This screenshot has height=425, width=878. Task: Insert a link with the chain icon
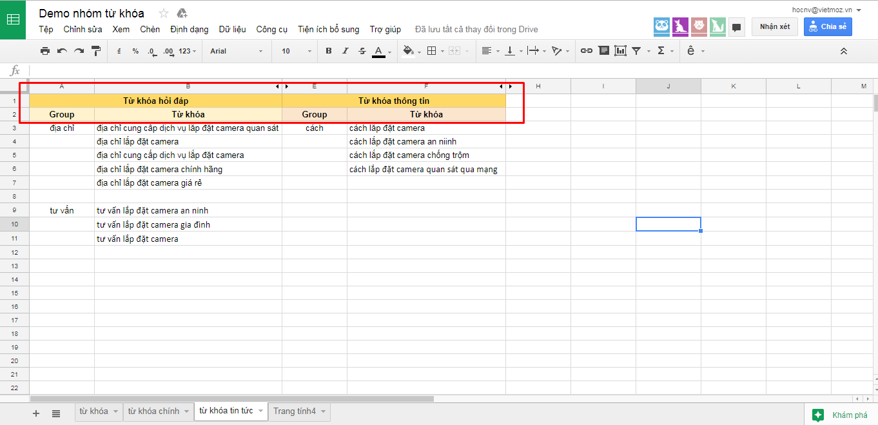pos(586,51)
